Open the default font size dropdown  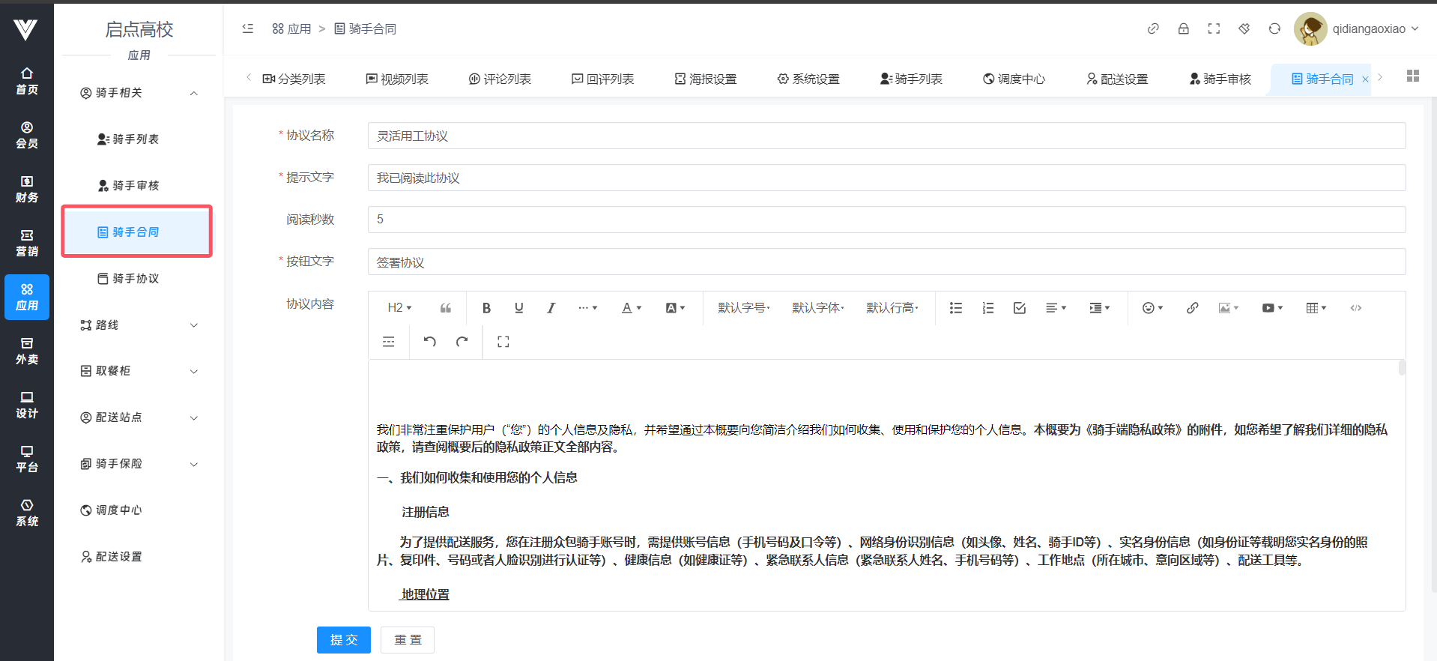(743, 308)
